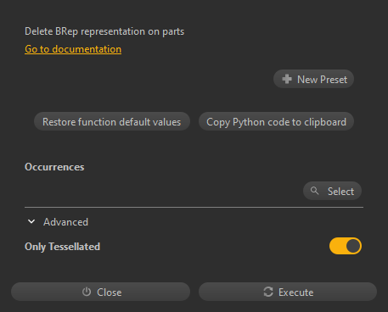388x312 pixels.
Task: Click the empty Occurrences field area
Action: point(163,191)
